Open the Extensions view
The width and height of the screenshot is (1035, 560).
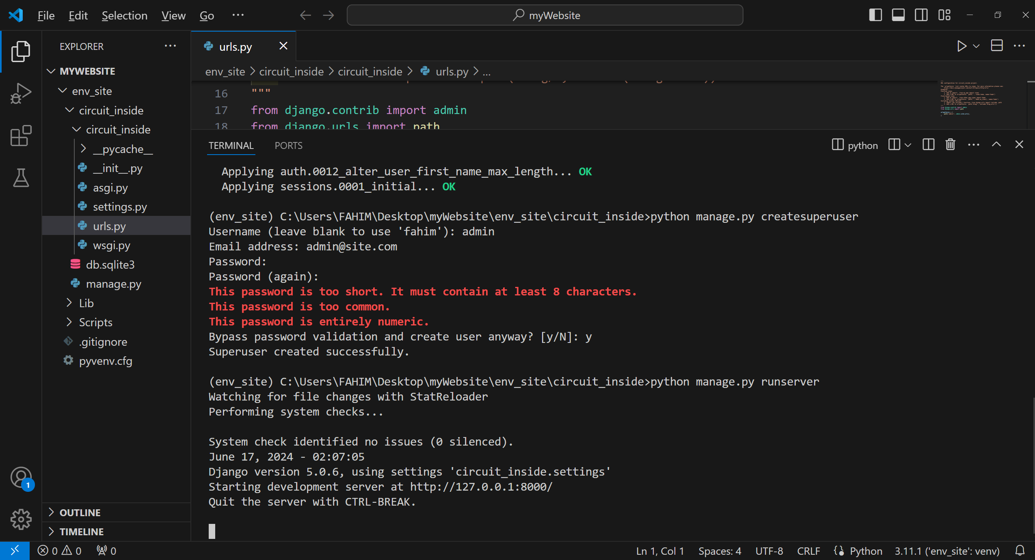click(x=21, y=136)
